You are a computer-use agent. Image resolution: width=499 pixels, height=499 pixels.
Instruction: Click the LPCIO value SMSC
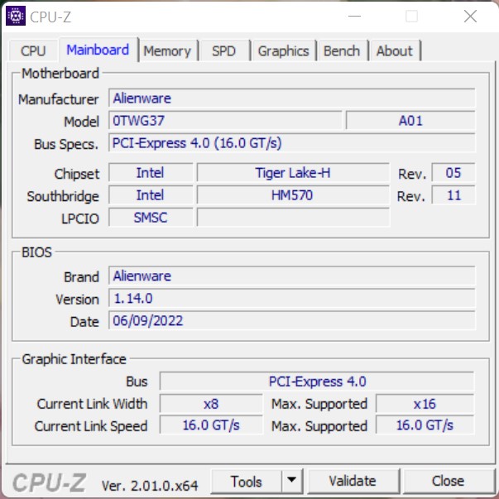pyautogui.click(x=151, y=218)
